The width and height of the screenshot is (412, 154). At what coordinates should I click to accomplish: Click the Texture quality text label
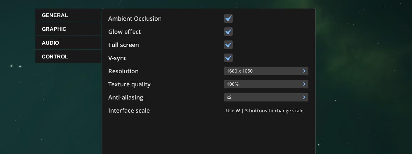click(129, 84)
